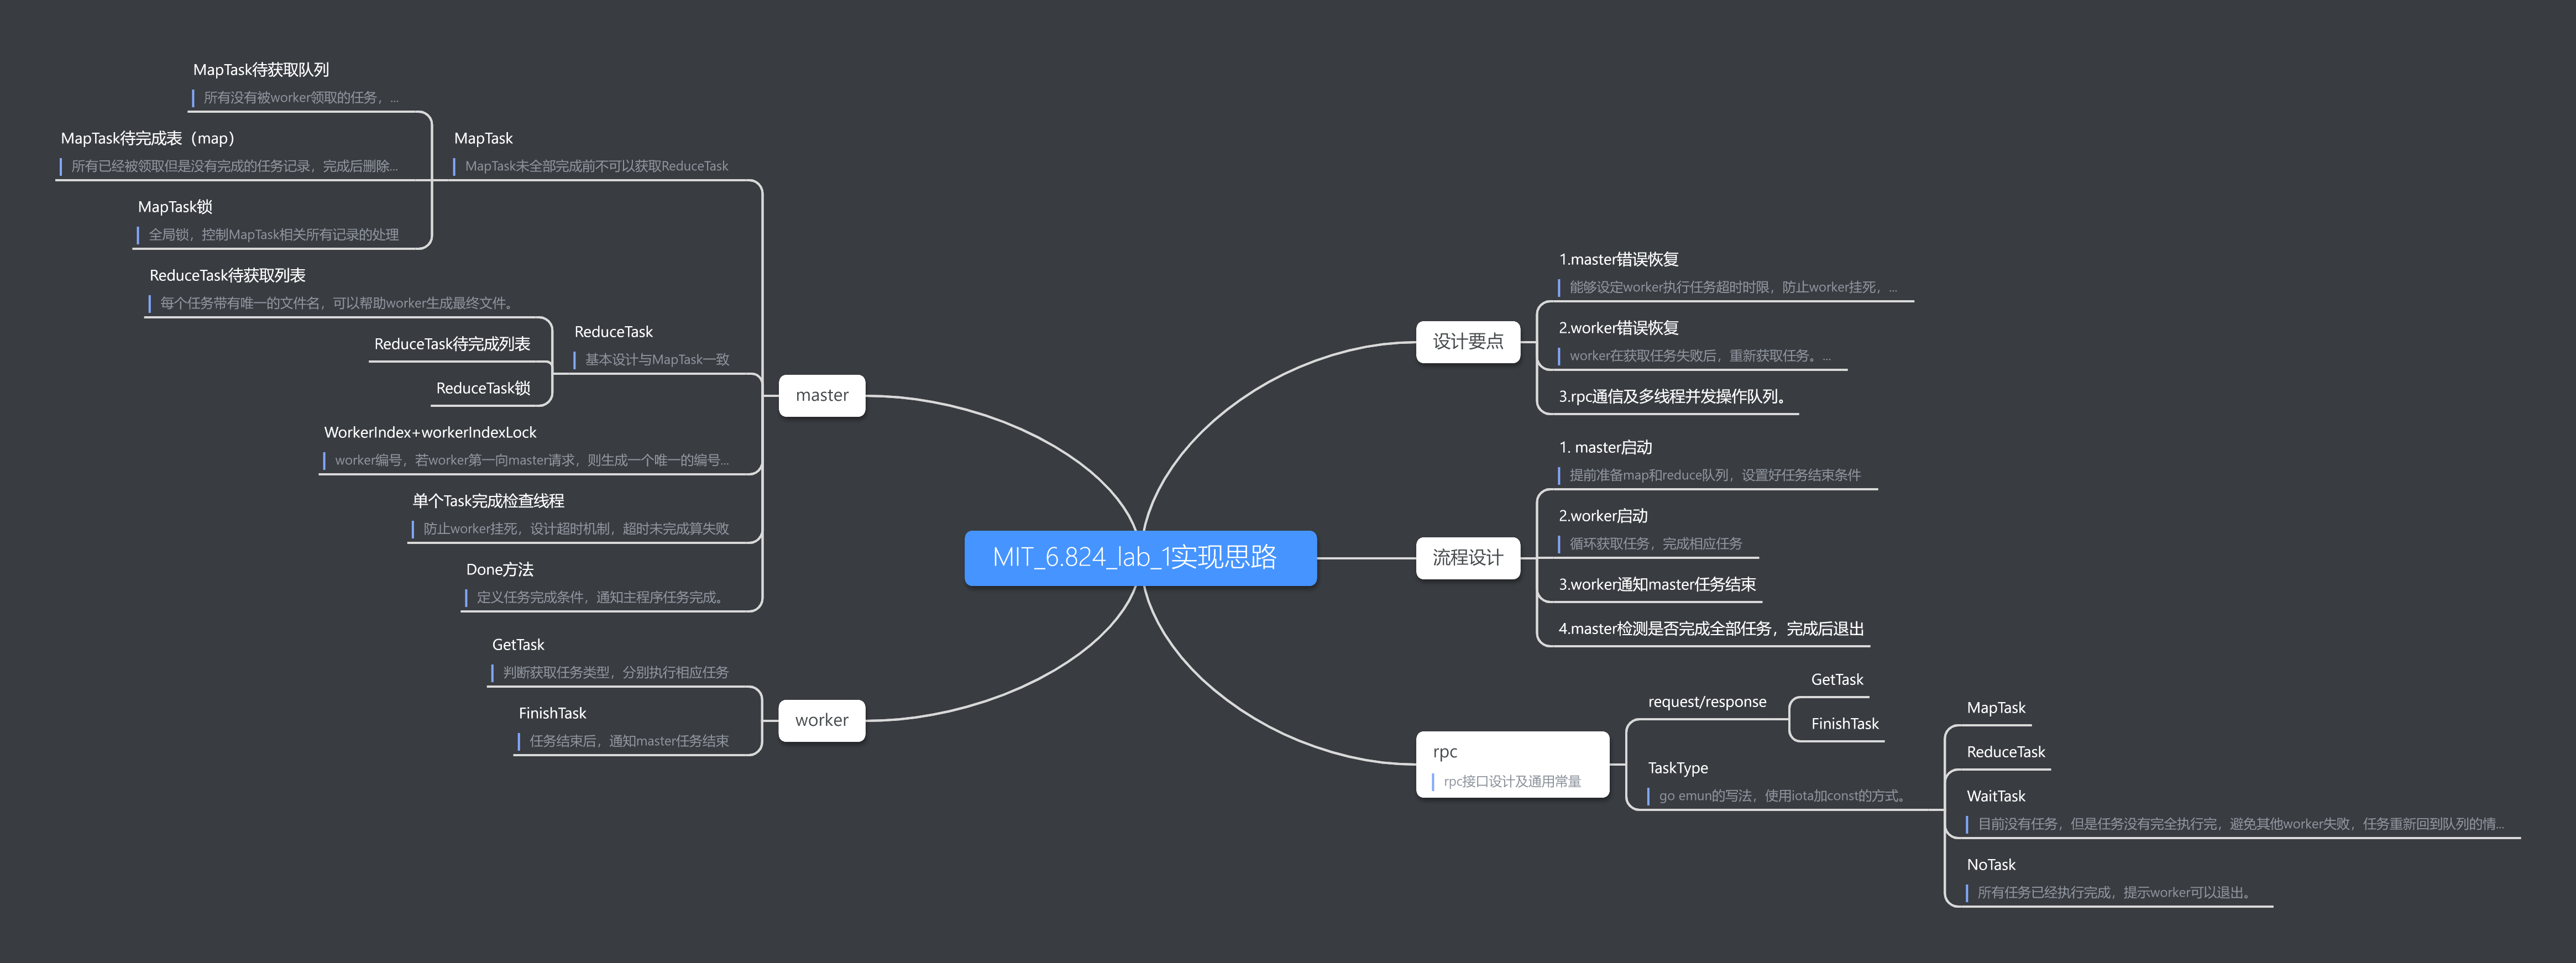Viewport: 2576px width, 963px height.
Task: Click the rpc node box
Action: 1511,765
